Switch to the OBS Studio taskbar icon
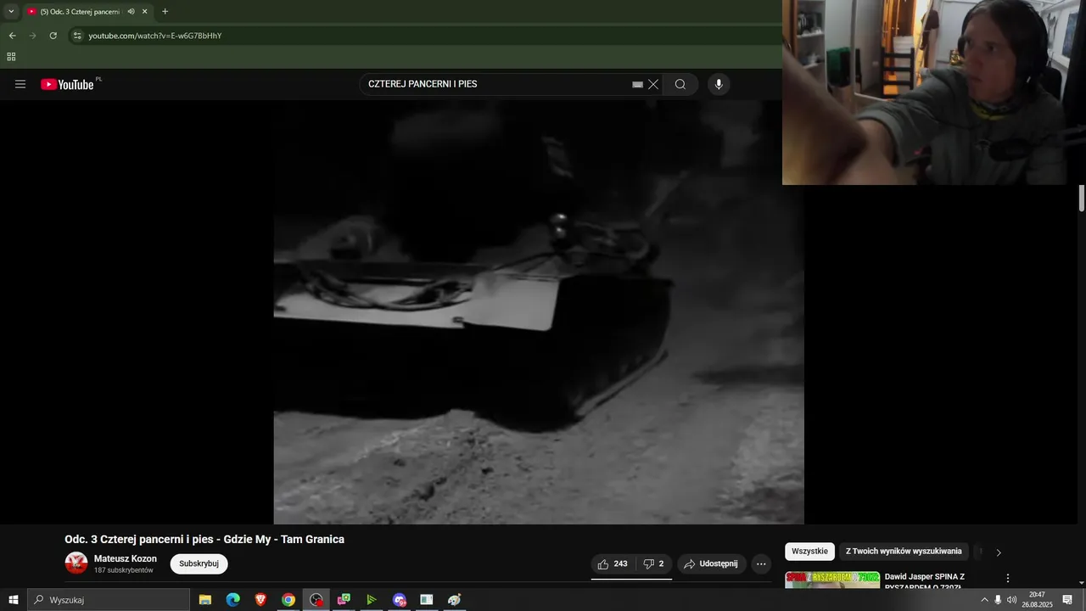The image size is (1086, 611). [316, 600]
